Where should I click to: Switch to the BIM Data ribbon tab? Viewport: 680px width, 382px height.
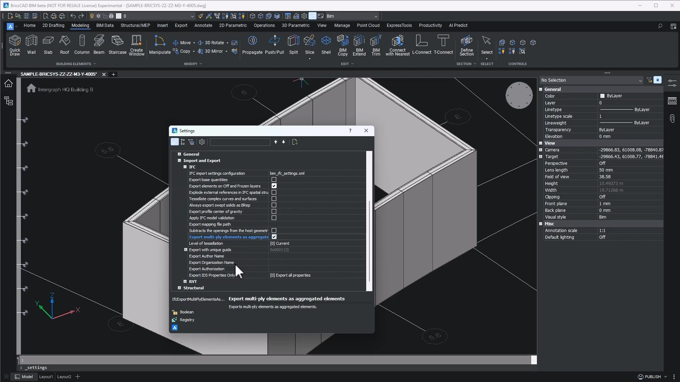click(x=104, y=25)
